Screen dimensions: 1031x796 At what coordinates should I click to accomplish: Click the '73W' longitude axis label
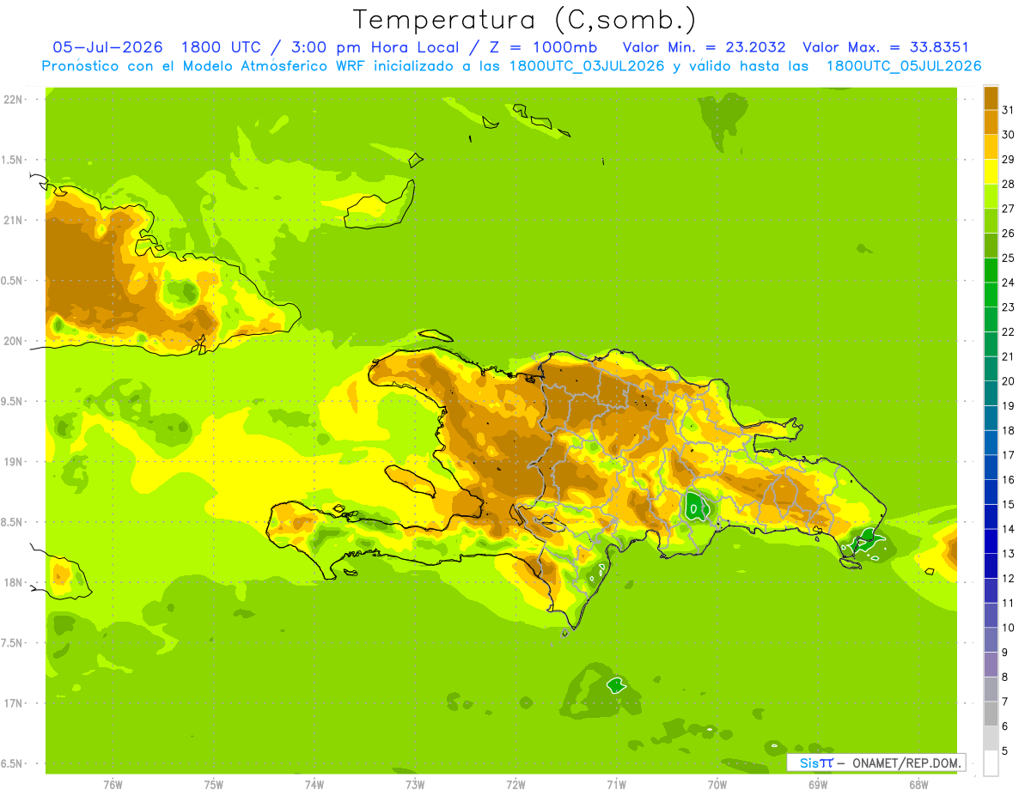[x=415, y=784]
